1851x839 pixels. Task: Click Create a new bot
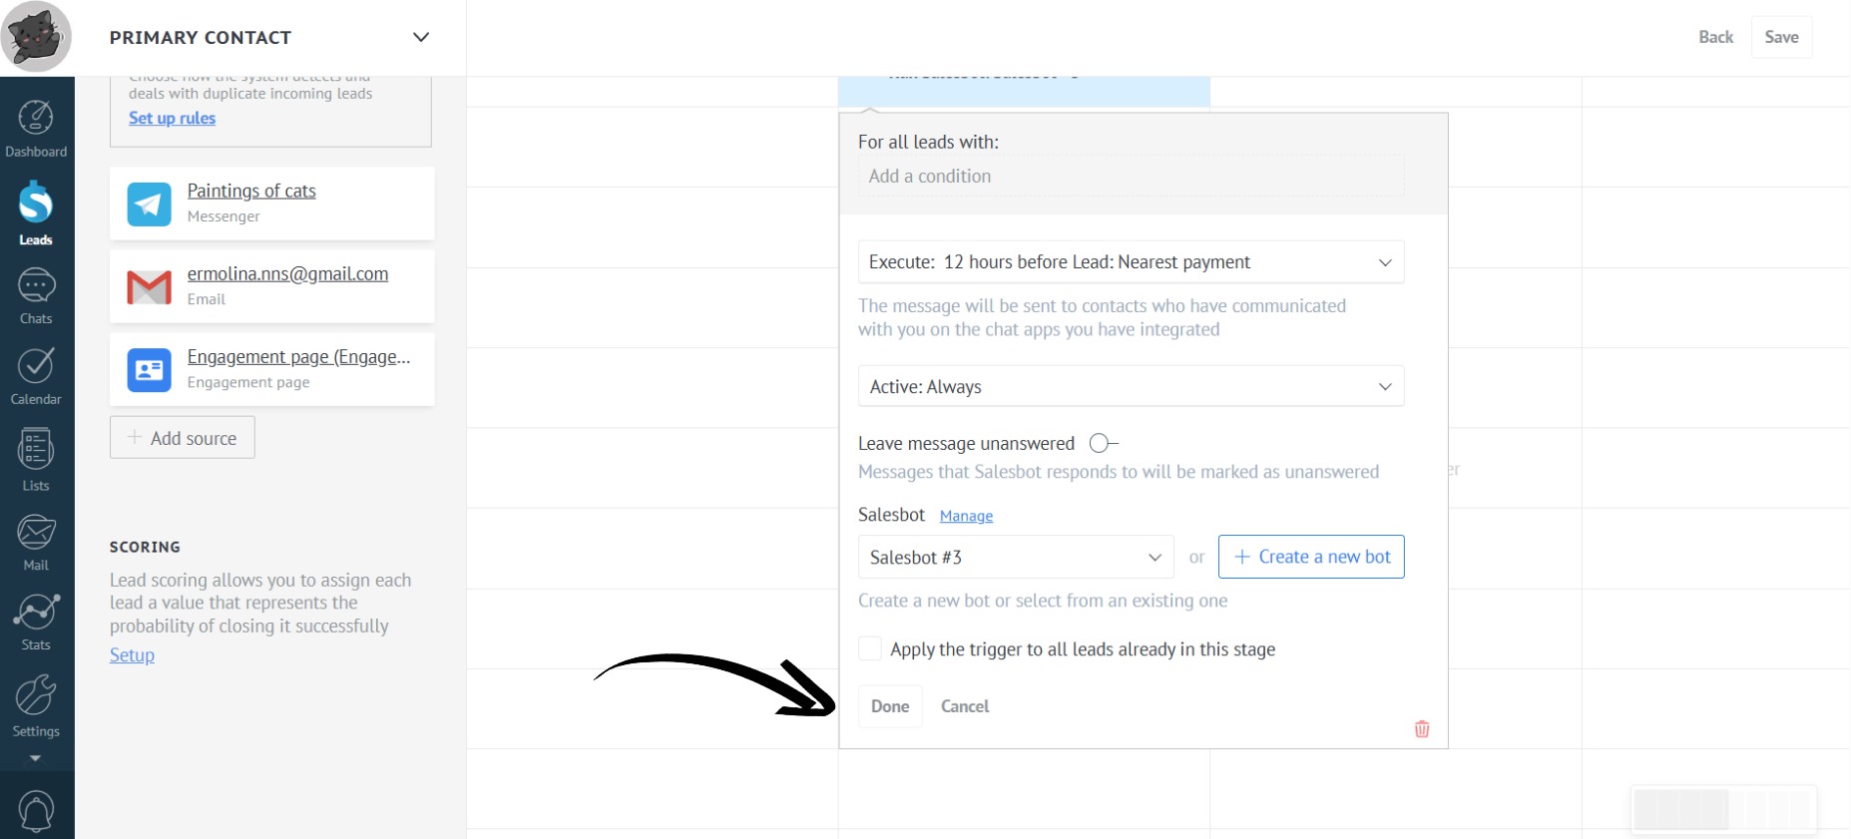[x=1311, y=557]
